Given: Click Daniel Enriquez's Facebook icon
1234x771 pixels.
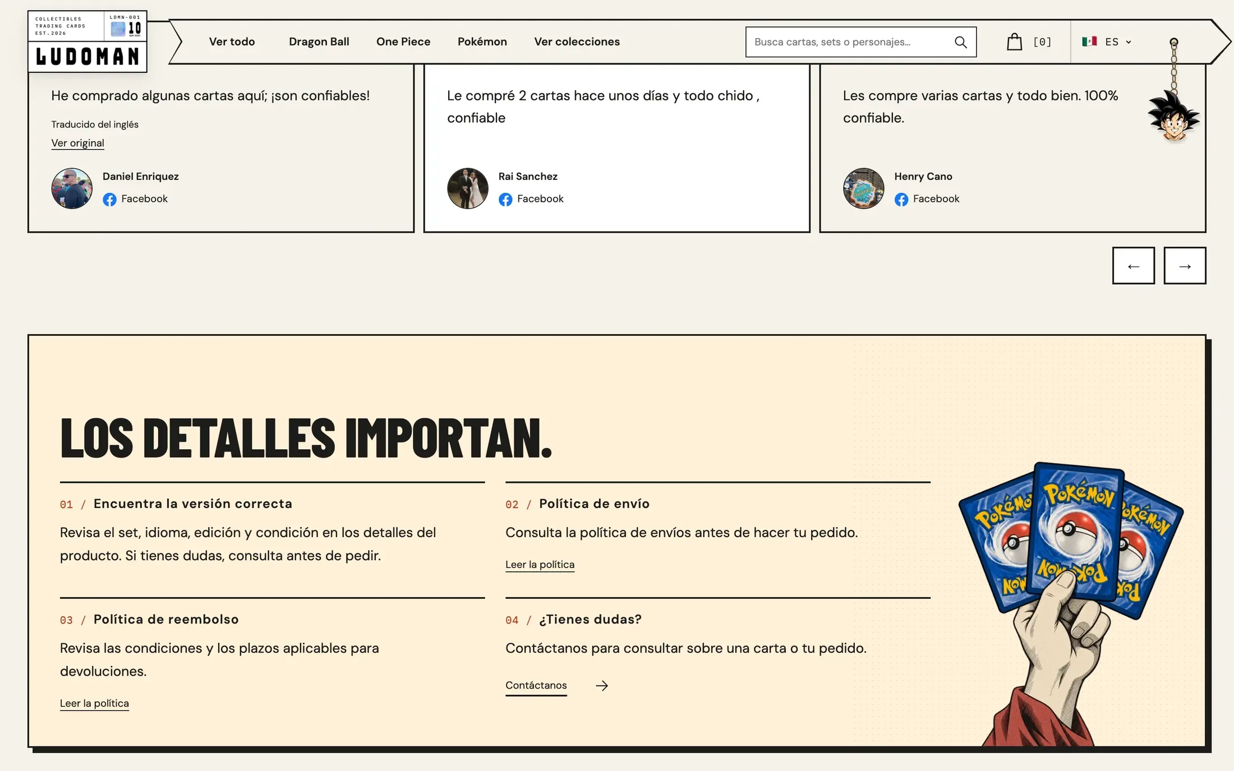Looking at the screenshot, I should click(109, 200).
